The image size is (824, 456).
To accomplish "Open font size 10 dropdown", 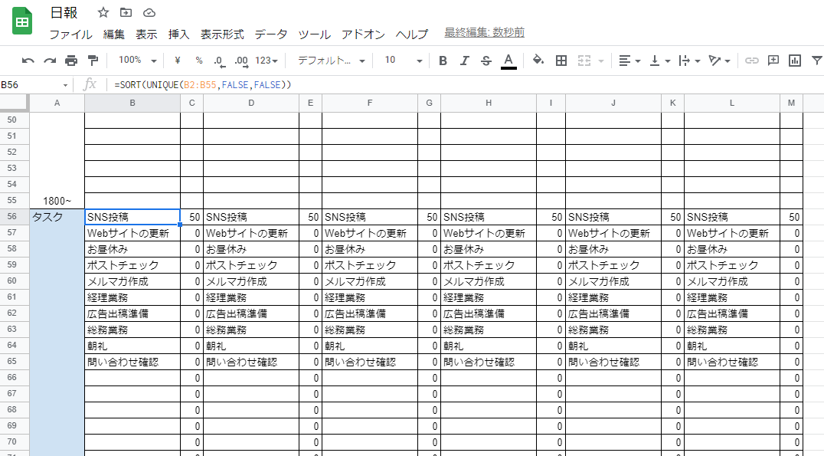I will [403, 60].
